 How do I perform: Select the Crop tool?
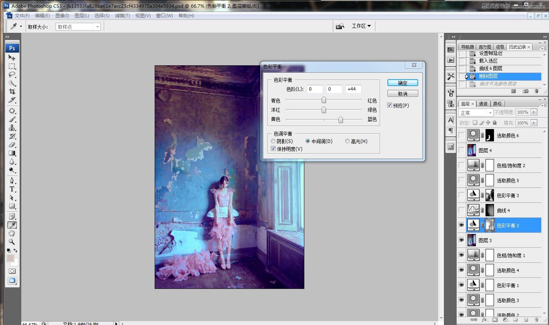(12, 91)
